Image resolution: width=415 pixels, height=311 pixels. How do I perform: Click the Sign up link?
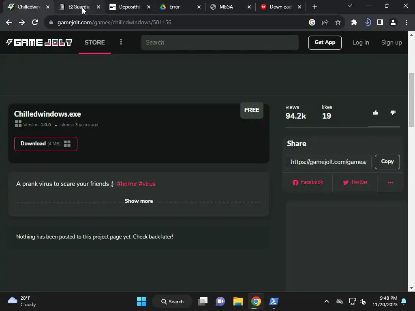tap(391, 43)
